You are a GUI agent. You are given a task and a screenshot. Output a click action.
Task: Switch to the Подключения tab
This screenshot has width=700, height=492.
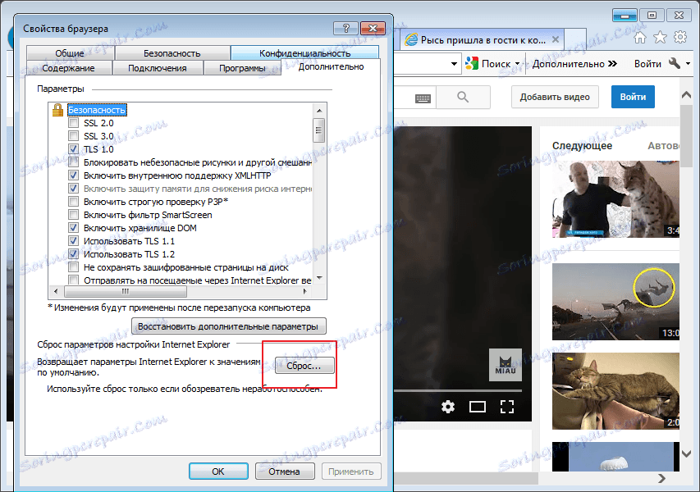coord(157,68)
